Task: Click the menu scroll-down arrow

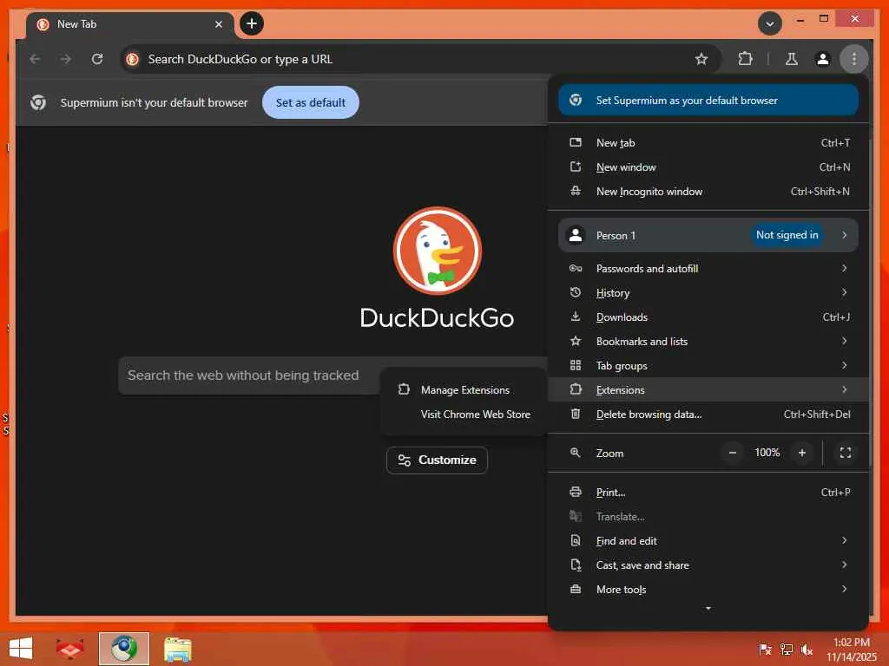Action: tap(708, 608)
